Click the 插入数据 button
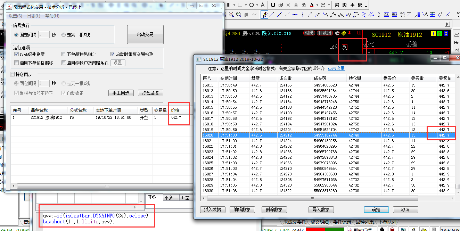 (213, 209)
